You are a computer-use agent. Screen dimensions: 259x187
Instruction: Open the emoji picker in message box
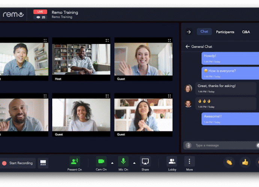[258, 145]
